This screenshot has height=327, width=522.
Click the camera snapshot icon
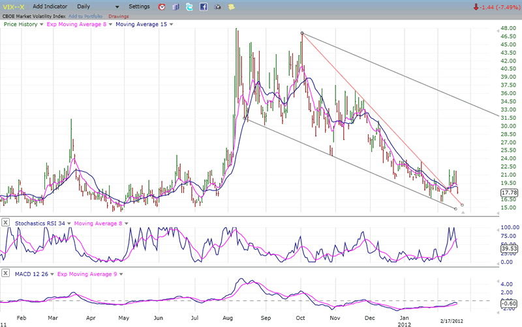pos(218,7)
